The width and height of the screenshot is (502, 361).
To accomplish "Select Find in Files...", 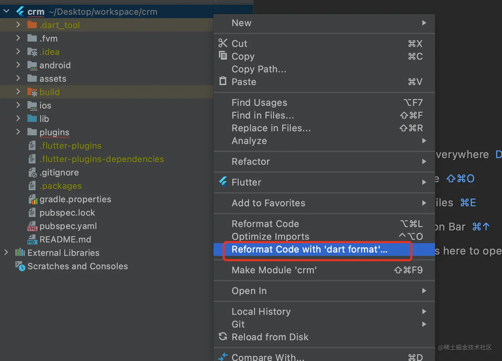I will (324, 115).
